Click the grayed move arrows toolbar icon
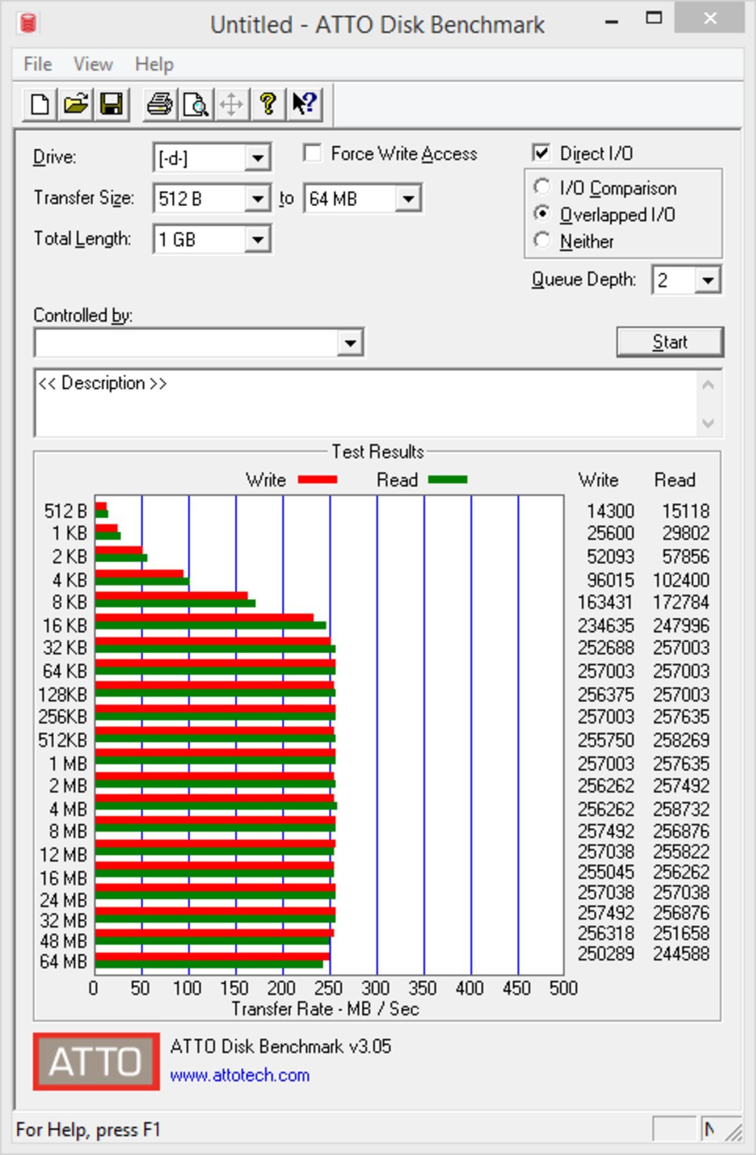This screenshot has height=1155, width=756. [231, 104]
